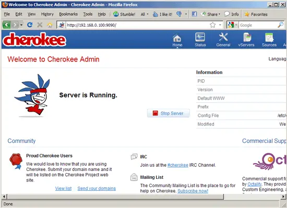Click the Stumble! toolbar button

tap(124, 14)
